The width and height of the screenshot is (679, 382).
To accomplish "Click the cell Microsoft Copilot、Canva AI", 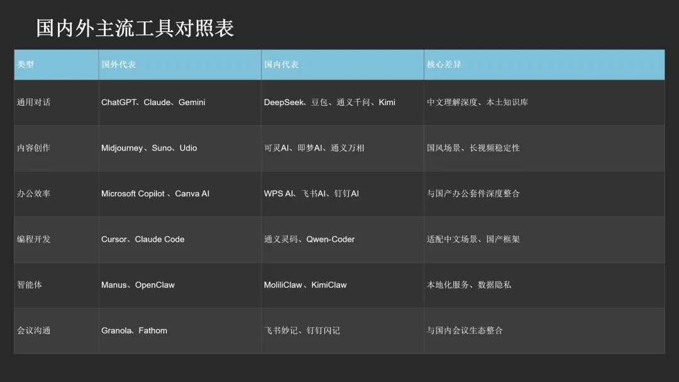I will click(180, 194).
